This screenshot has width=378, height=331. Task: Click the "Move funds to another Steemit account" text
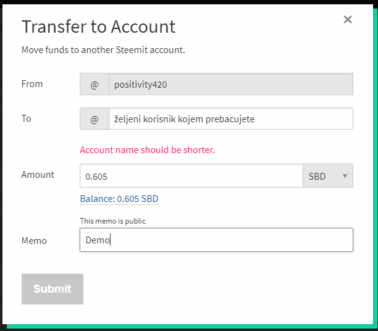pyautogui.click(x=103, y=50)
